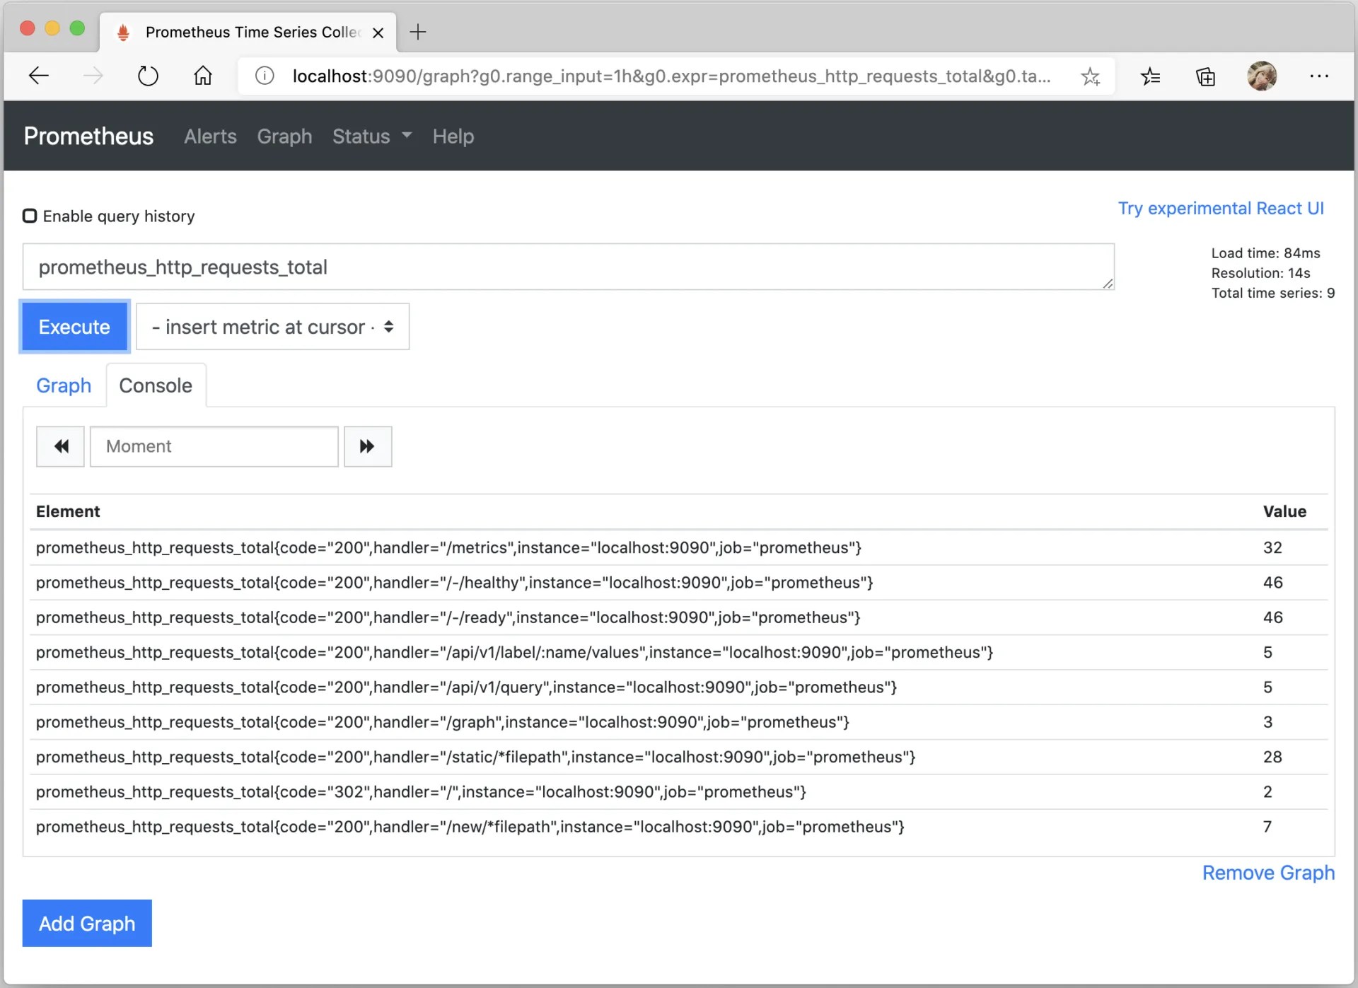1358x988 pixels.
Task: Open the Alerts page
Action: coord(209,136)
